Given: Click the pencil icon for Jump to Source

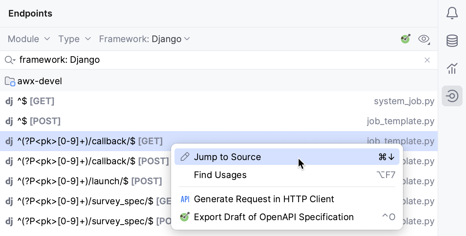Looking at the screenshot, I should pos(185,157).
